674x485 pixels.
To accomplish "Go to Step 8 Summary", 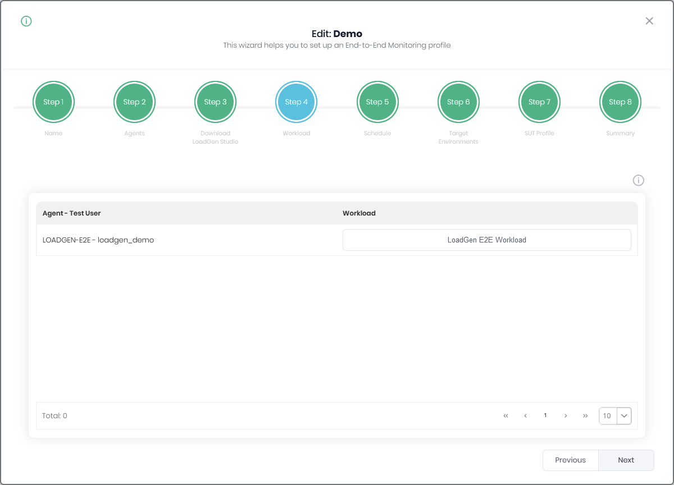I will coord(620,102).
